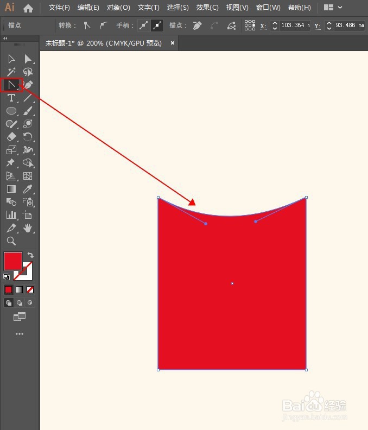Open the 编辑(E) menu

[88, 8]
